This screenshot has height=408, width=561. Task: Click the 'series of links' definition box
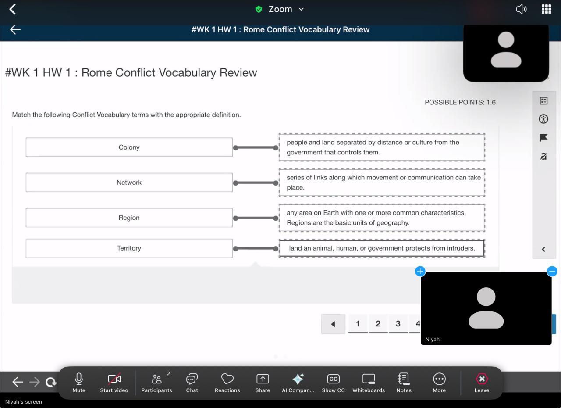pos(382,183)
